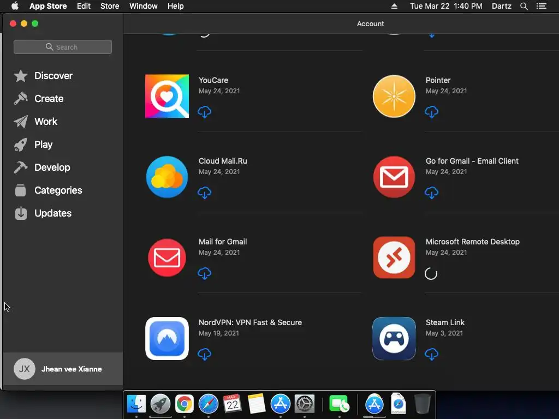The height and width of the screenshot is (419, 559).
Task: Open Jhean vee Xianne account profile
Action: (63, 369)
